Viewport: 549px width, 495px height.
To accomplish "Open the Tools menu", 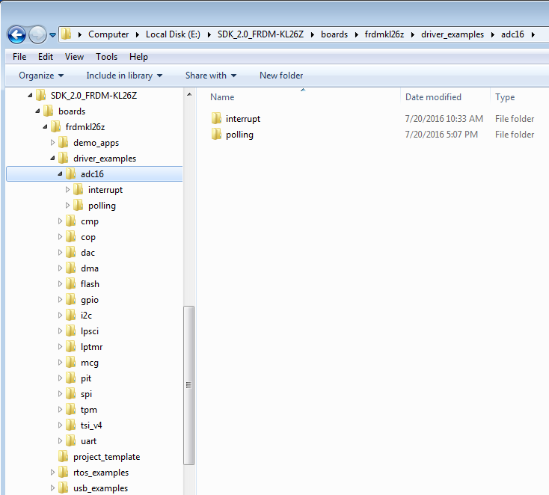I will (106, 57).
